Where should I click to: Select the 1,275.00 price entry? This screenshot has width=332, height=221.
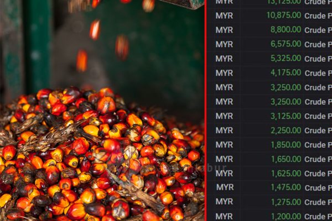tap(285, 202)
